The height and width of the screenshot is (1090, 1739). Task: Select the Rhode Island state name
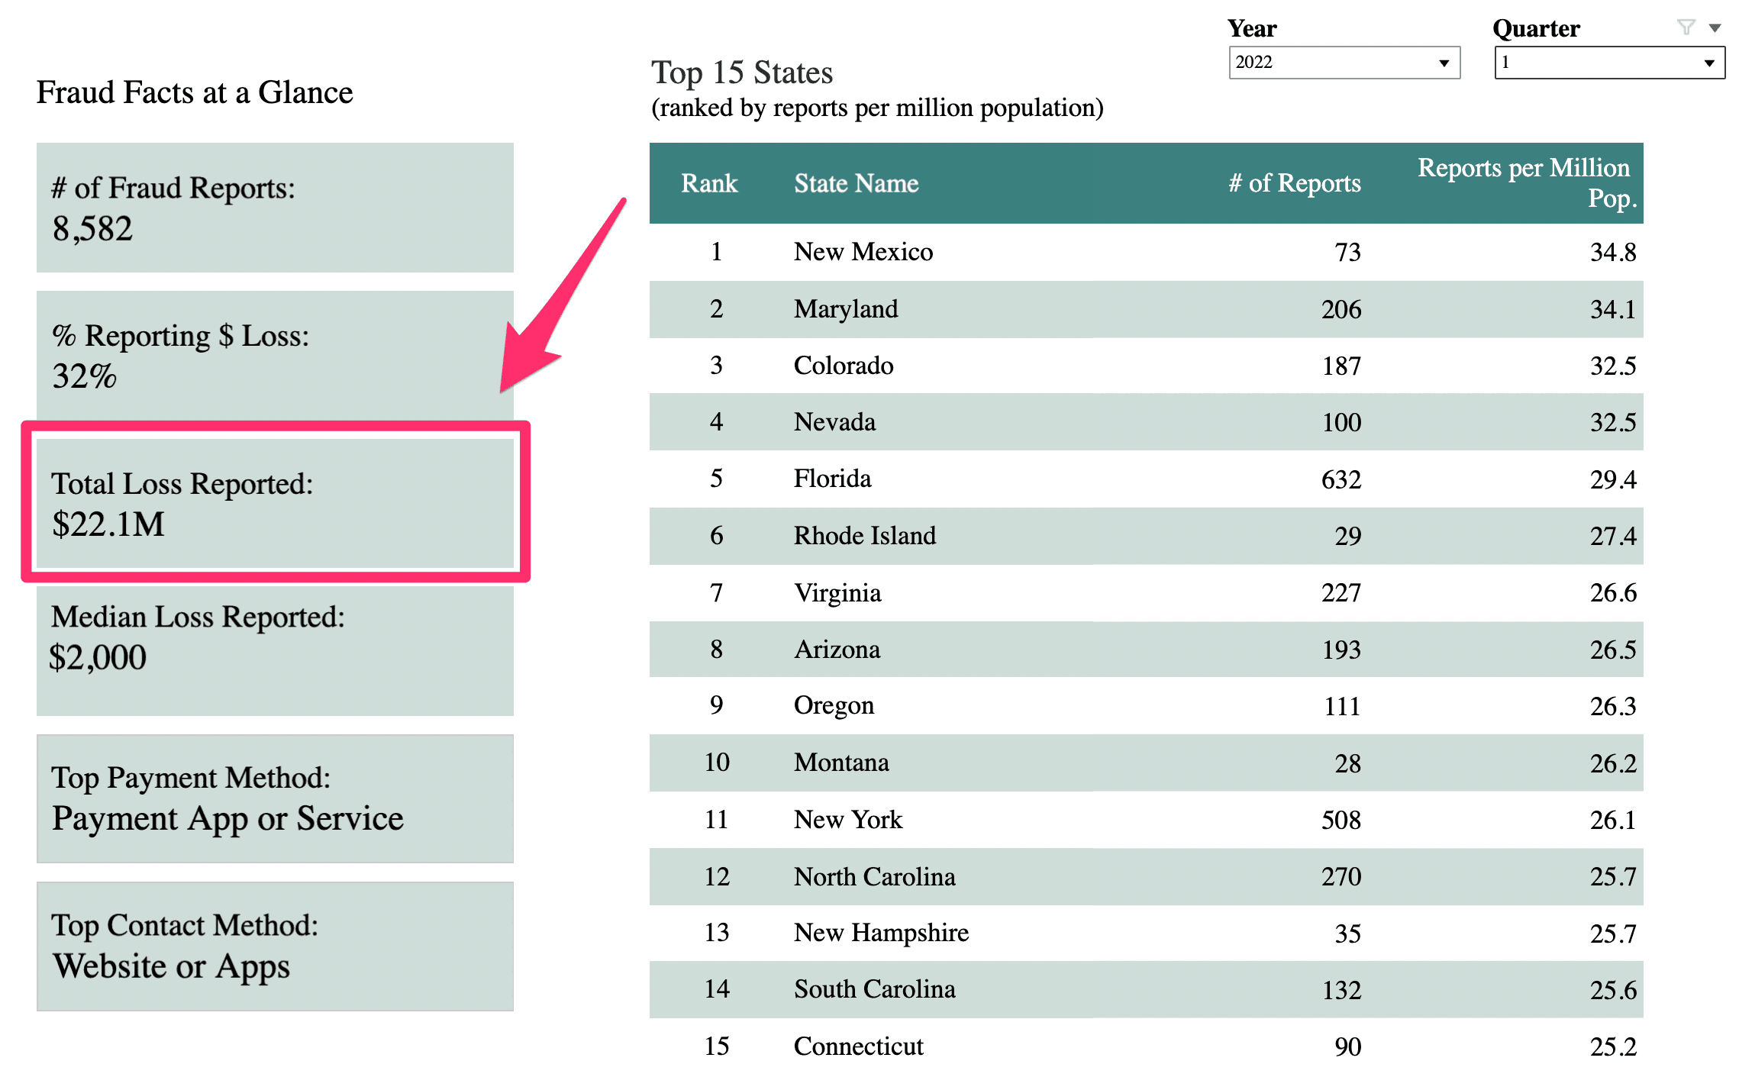click(864, 536)
